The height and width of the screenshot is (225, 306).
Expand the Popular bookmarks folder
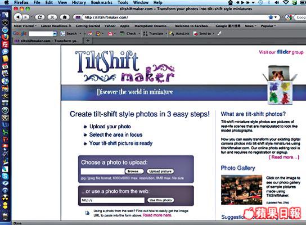(268, 26)
